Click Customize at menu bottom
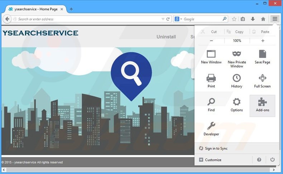This screenshot has height=174, width=283. 223,160
